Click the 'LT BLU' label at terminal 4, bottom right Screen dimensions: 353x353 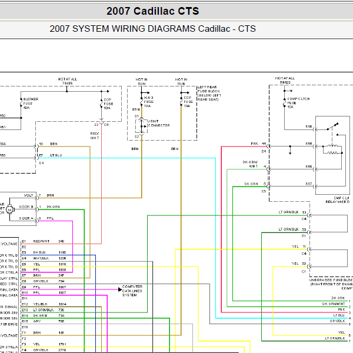pos(339,315)
